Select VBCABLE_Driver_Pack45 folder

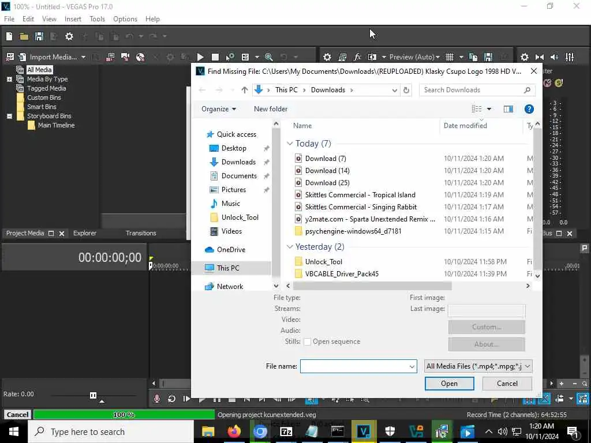point(342,274)
